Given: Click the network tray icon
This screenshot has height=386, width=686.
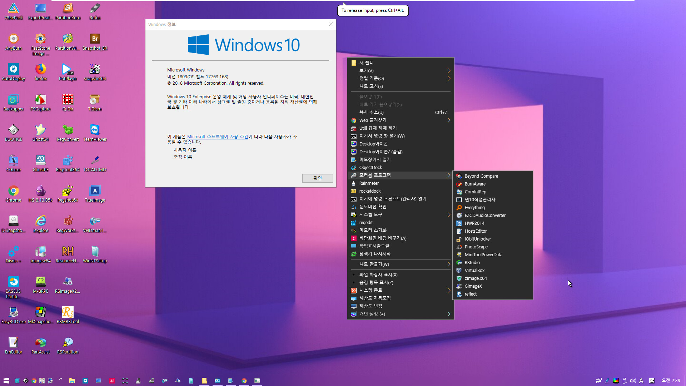Looking at the screenshot, I should (x=598, y=381).
